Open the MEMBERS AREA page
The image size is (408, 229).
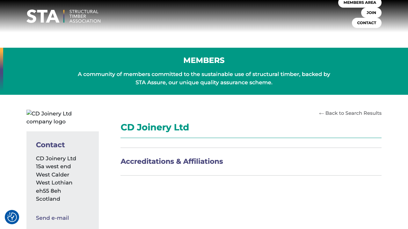coord(360,2)
